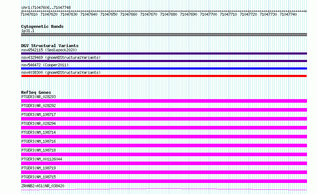Open PTGER3|NR_028293 transcript label
The width and height of the screenshot is (317, 194).
click(38, 97)
